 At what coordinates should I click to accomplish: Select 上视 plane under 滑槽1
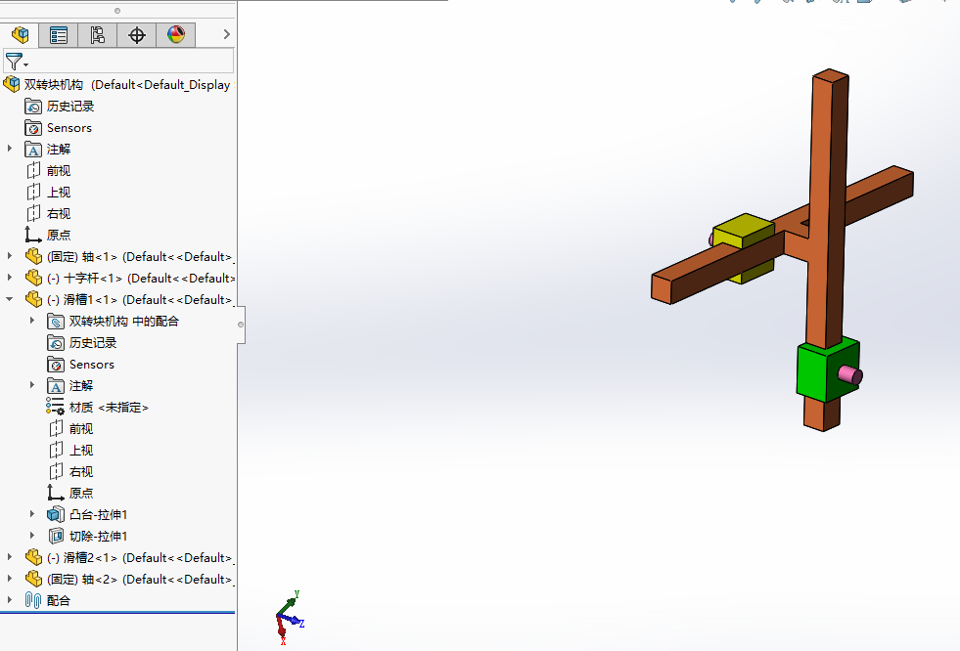(56, 450)
